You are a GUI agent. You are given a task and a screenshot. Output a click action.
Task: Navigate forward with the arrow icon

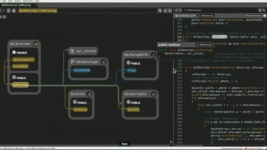point(3,11)
